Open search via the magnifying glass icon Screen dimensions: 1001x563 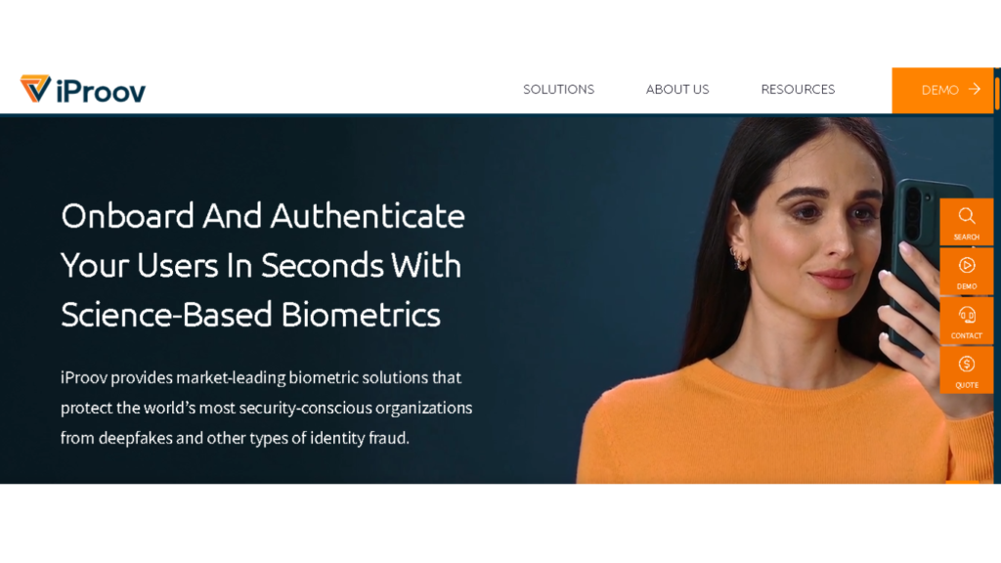[967, 216]
